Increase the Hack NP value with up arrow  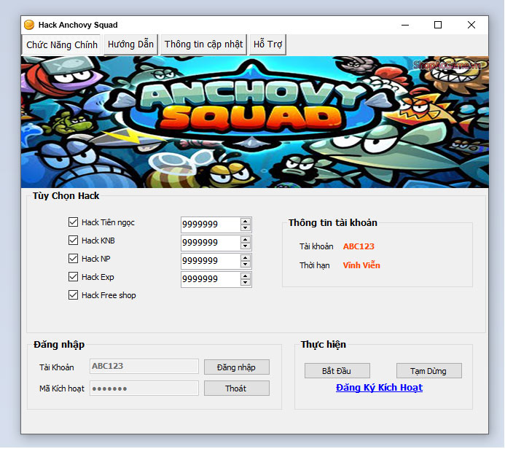(x=246, y=258)
